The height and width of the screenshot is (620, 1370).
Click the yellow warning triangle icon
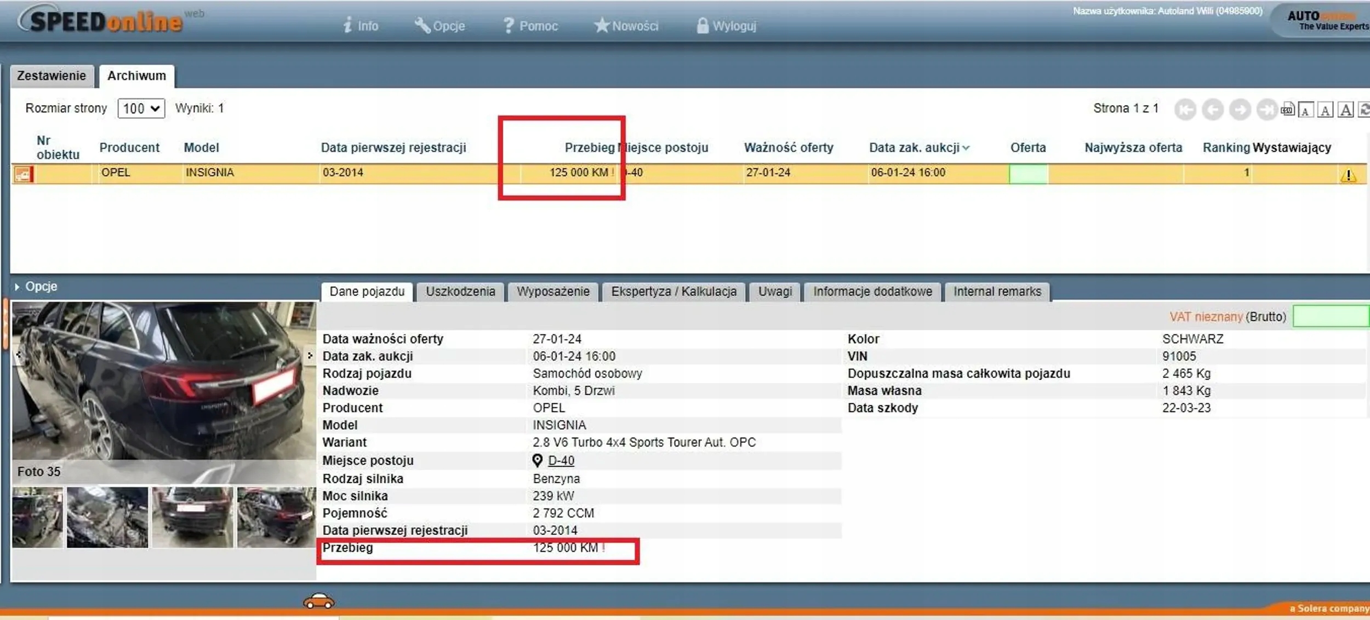1348,176
